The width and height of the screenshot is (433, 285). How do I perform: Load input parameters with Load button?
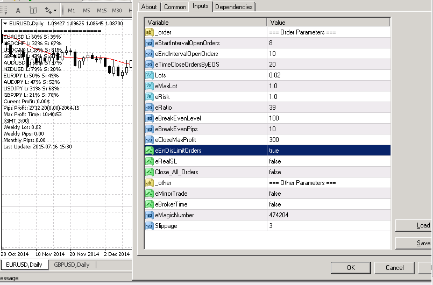414,226
